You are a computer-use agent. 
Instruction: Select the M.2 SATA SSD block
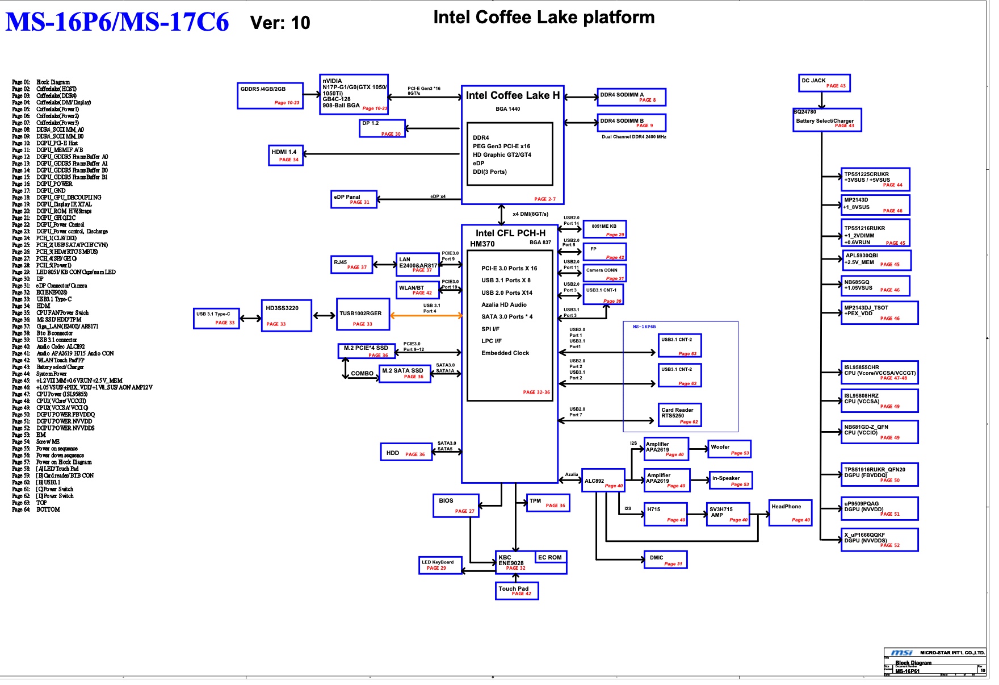click(x=405, y=374)
